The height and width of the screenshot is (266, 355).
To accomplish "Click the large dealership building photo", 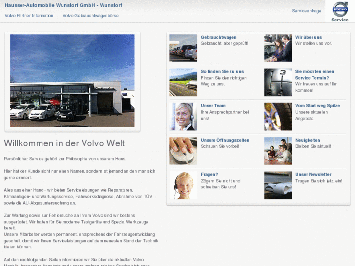I will (72, 81).
